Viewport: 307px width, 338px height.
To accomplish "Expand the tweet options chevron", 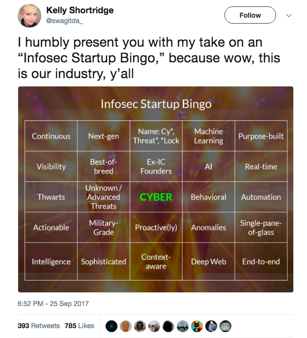I will point(289,15).
